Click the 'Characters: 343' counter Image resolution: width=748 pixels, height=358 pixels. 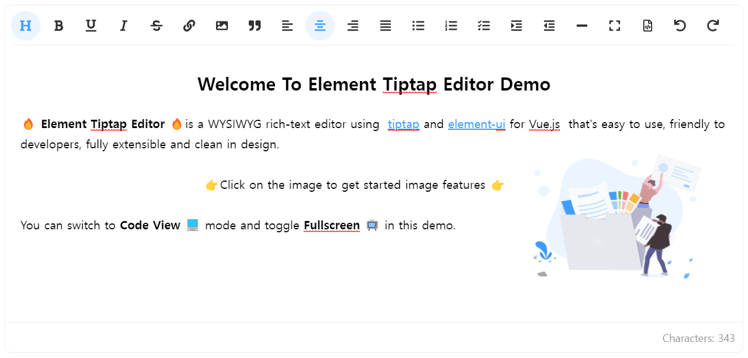coord(699,338)
